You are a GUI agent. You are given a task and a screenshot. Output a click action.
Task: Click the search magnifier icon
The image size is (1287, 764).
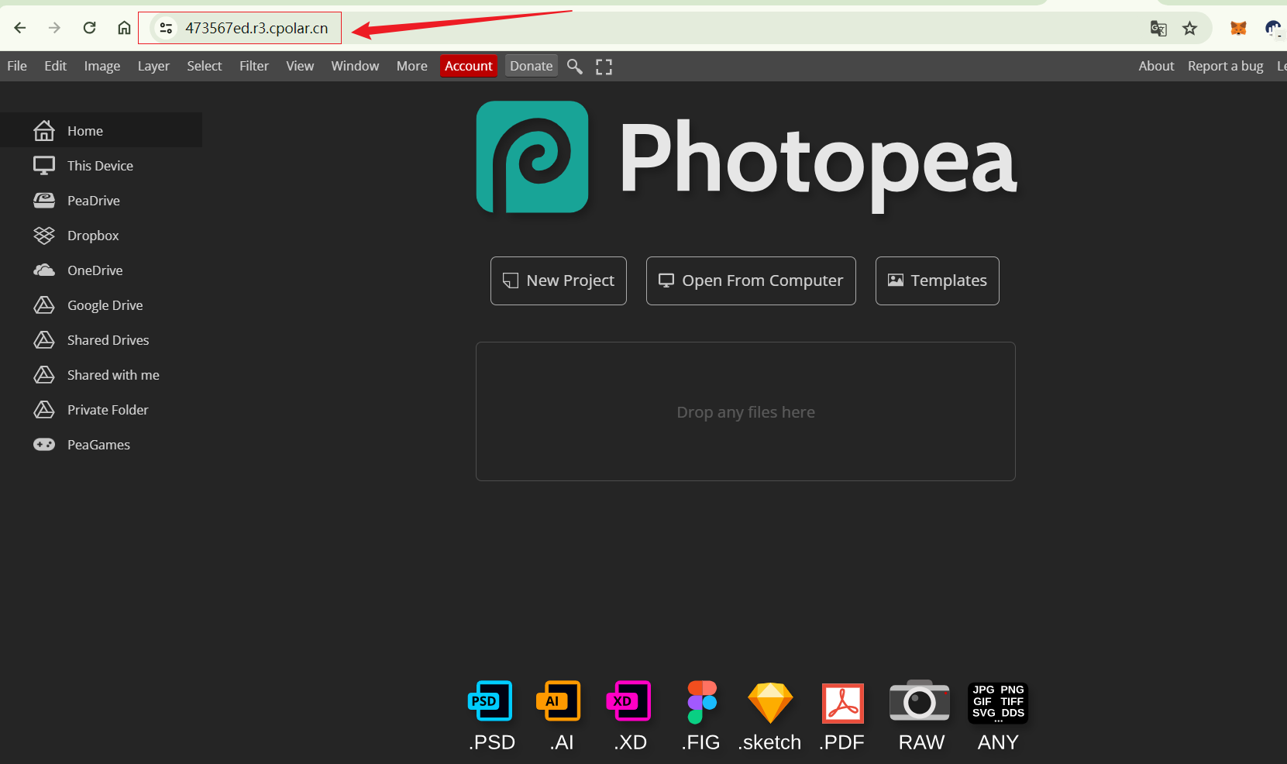[574, 67]
